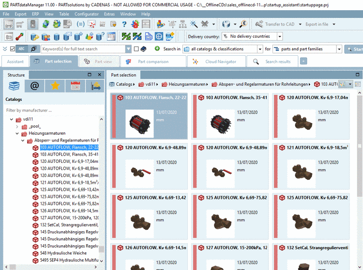This screenshot has width=363, height=270.
Task: Click the BMP preview toolbar icon
Action: (9, 24)
